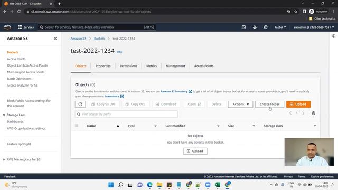This screenshot has width=338, height=190.
Task: Go to Buckets breadcrumb link
Action: click(x=99, y=39)
